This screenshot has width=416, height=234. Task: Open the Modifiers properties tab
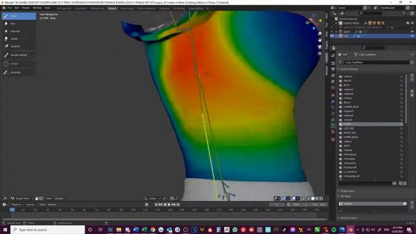pos(333,101)
